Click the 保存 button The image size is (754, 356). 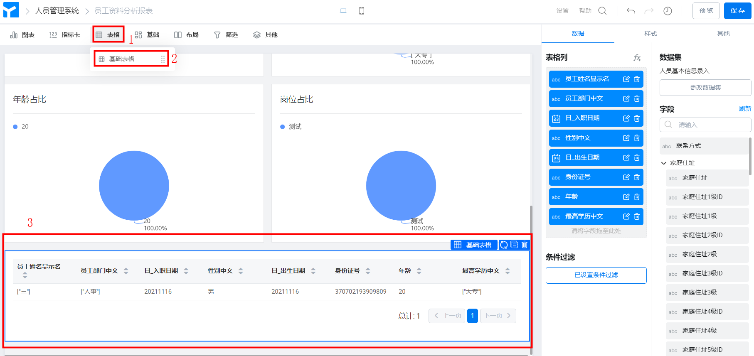(738, 11)
